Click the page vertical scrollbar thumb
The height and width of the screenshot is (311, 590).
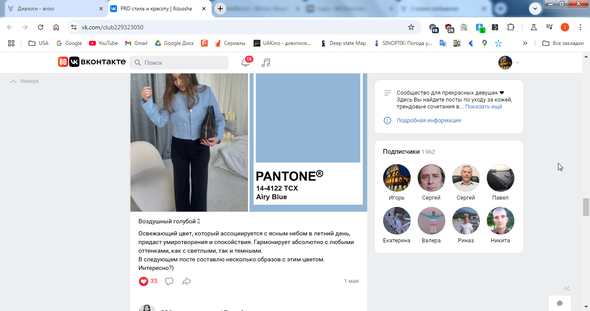click(586, 207)
